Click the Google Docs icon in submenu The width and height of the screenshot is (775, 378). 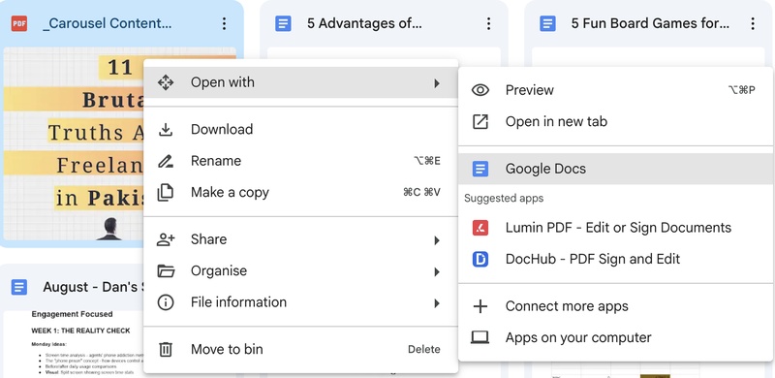pos(480,169)
